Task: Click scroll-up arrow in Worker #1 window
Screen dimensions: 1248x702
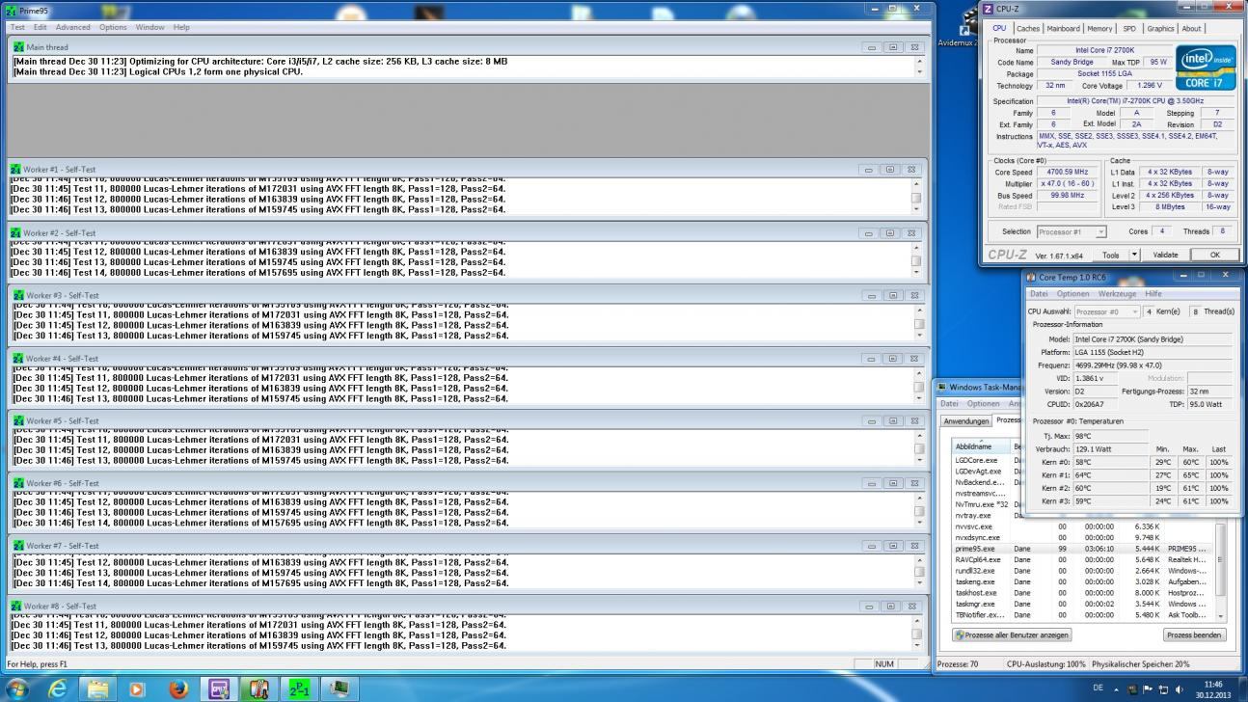Action: click(915, 181)
